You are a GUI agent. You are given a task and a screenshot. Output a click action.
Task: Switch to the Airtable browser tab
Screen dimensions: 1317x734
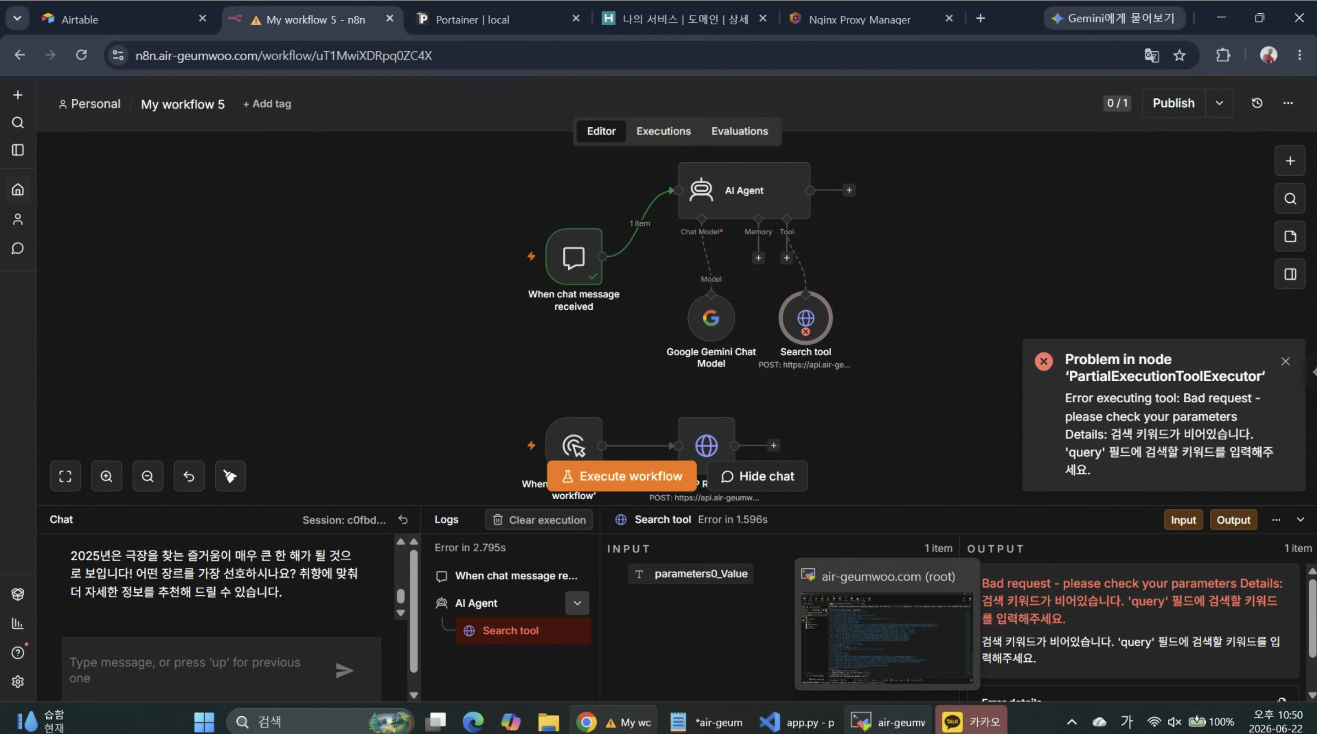(123, 19)
